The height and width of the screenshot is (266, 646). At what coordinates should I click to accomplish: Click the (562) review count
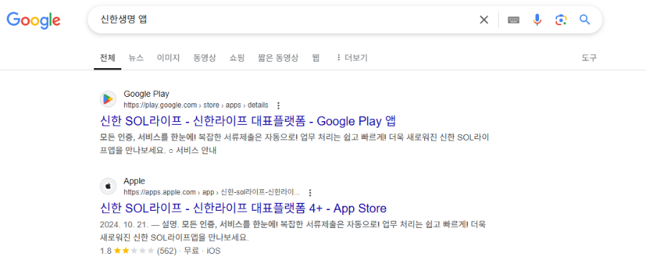click(167, 250)
